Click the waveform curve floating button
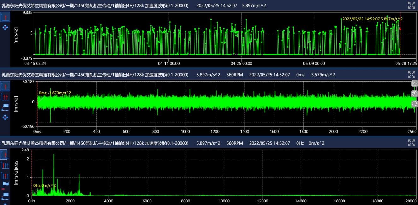The height and width of the screenshot is (205, 418). point(415,83)
